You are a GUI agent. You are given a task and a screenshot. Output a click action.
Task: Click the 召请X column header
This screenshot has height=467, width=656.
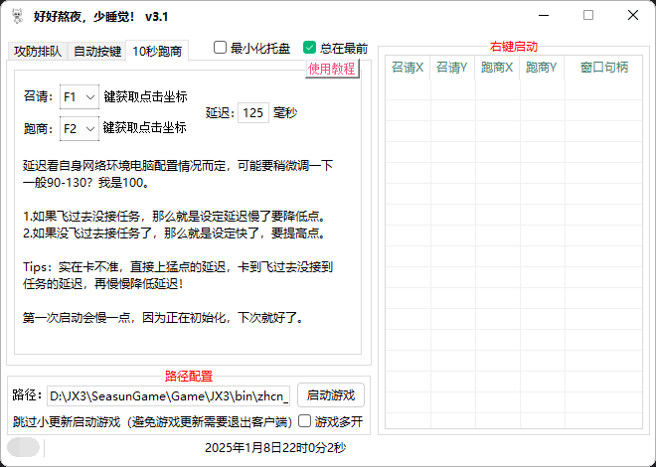[x=407, y=68]
